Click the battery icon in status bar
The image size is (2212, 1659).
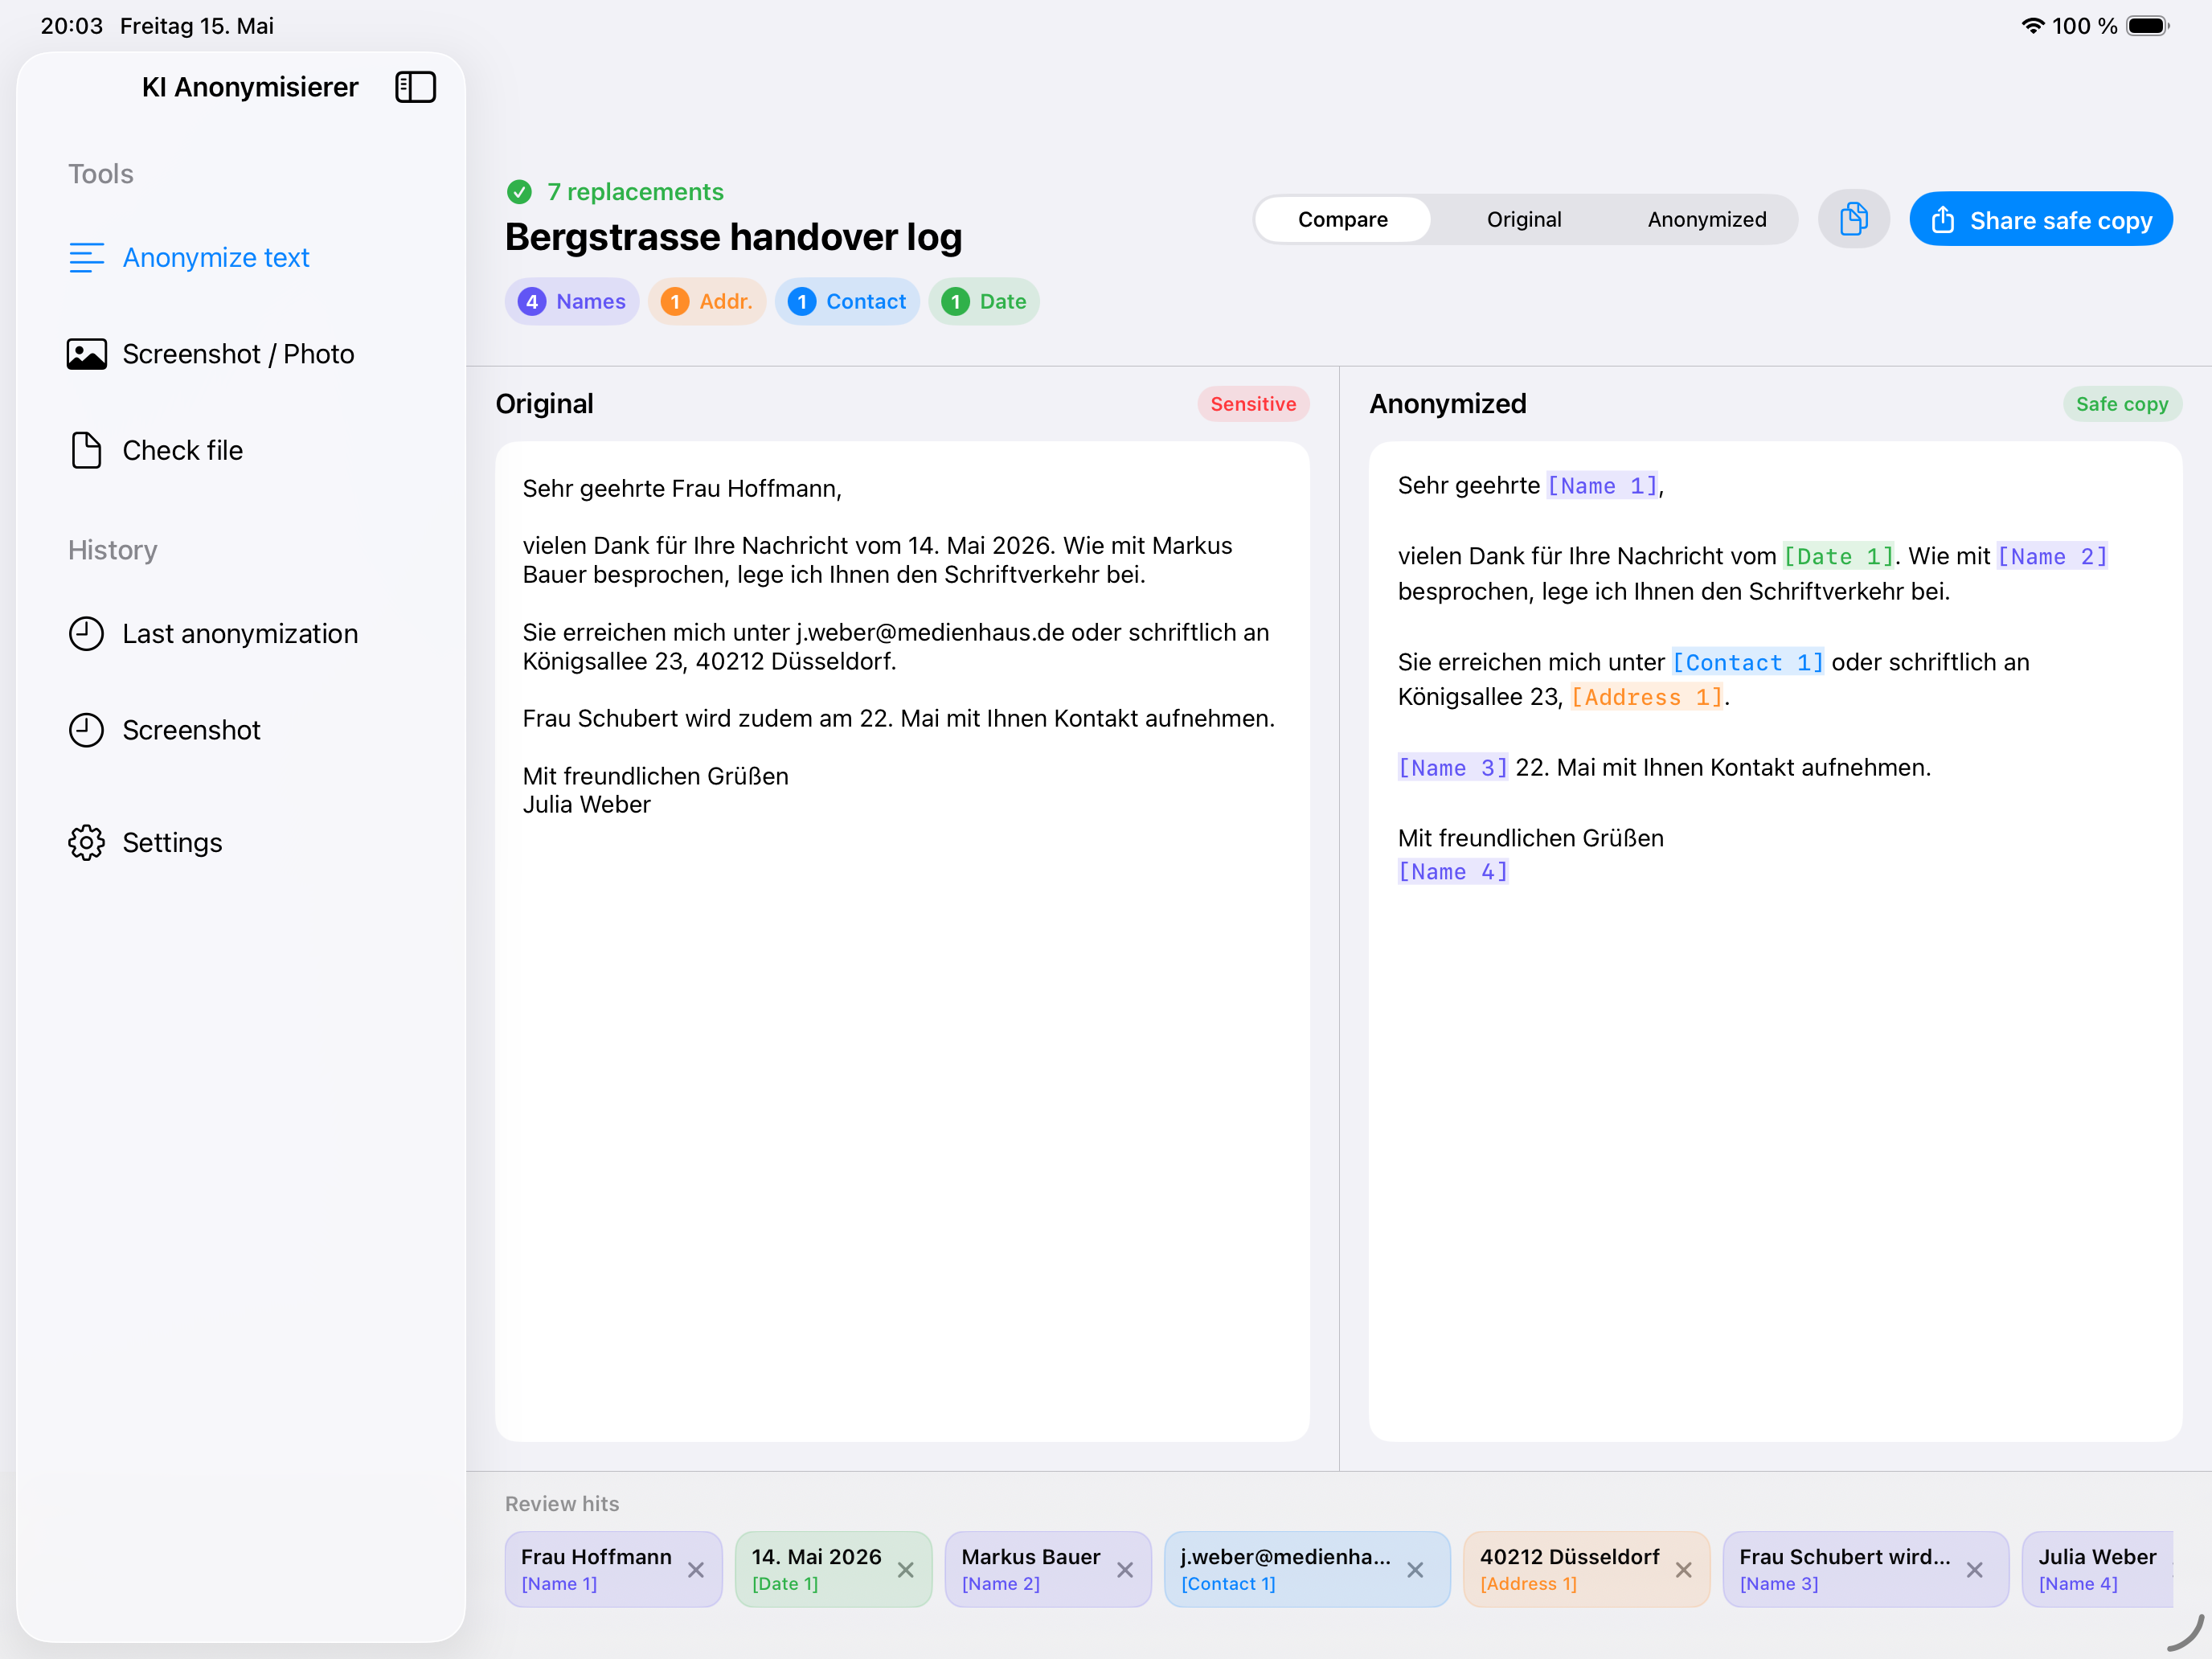coord(2148,25)
